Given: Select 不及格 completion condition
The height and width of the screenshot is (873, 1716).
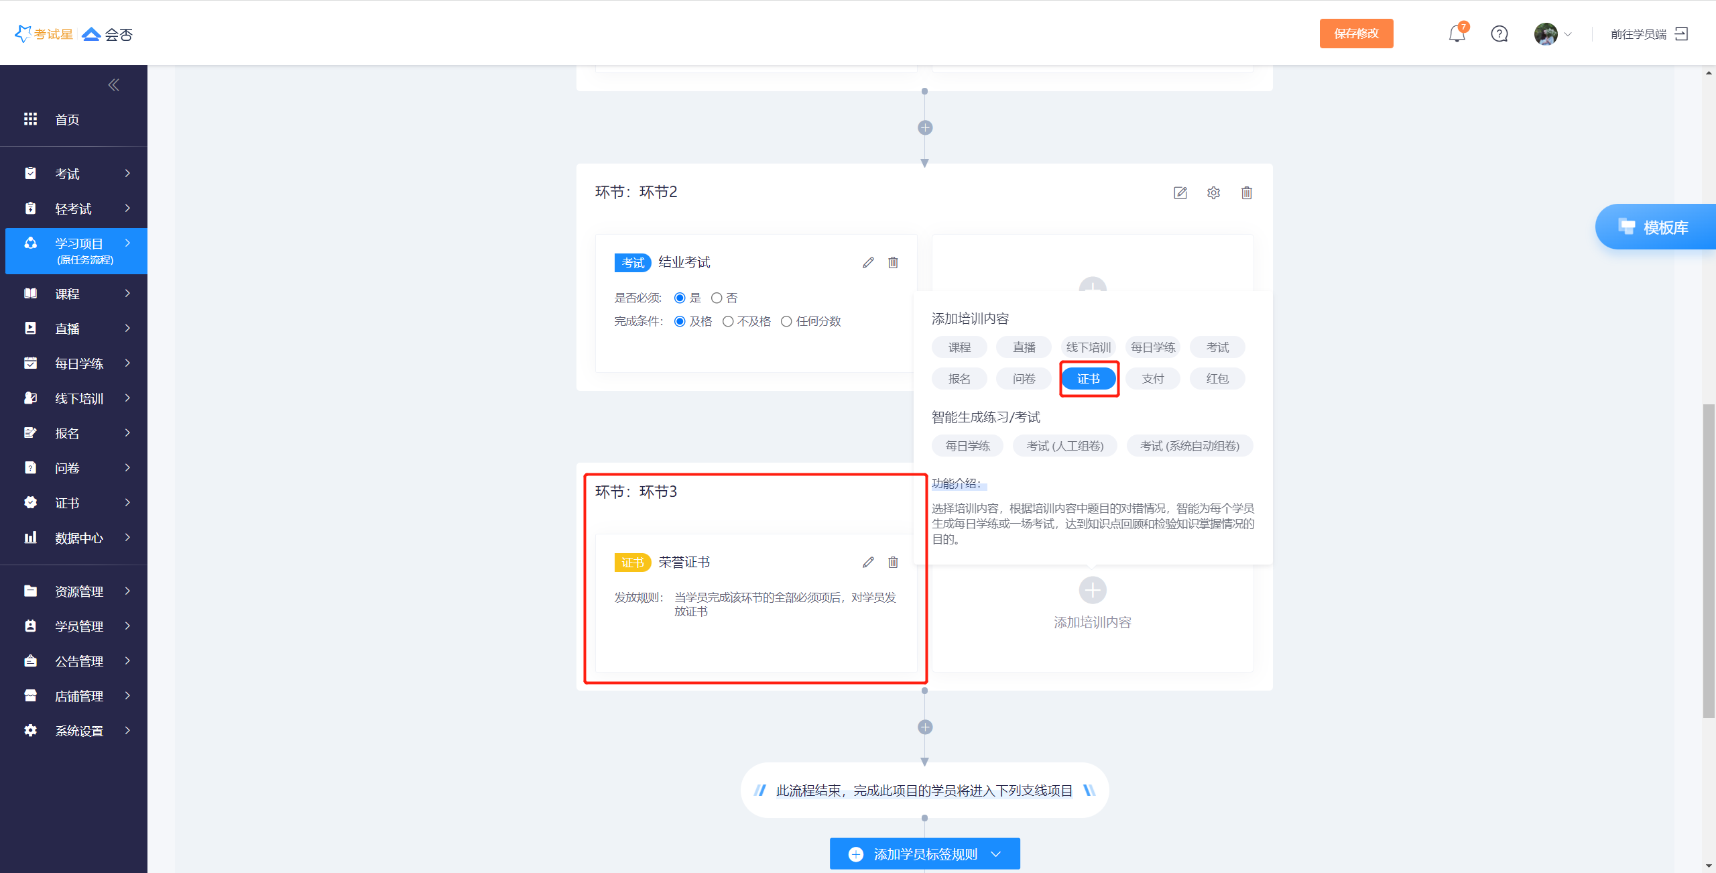Looking at the screenshot, I should tap(728, 321).
